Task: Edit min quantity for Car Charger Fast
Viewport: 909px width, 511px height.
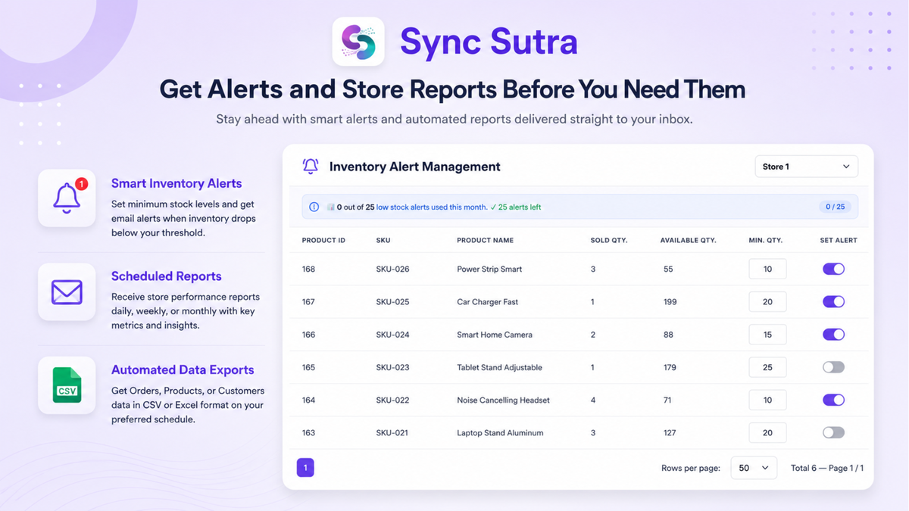Action: (767, 301)
